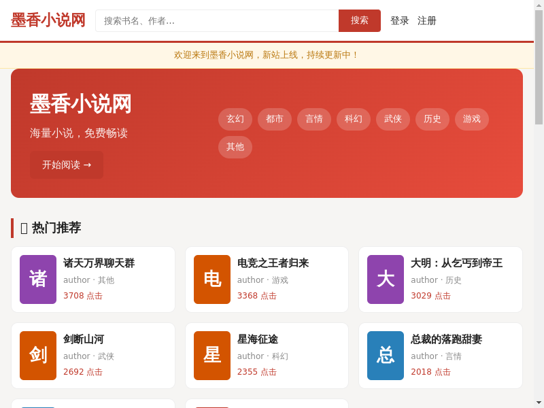
Task: Click the author · 武侠 line
Action: click(x=89, y=356)
